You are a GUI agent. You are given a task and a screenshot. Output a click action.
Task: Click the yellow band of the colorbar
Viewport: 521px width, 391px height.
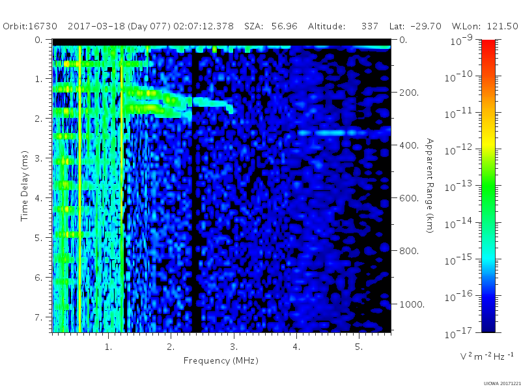[x=488, y=143]
